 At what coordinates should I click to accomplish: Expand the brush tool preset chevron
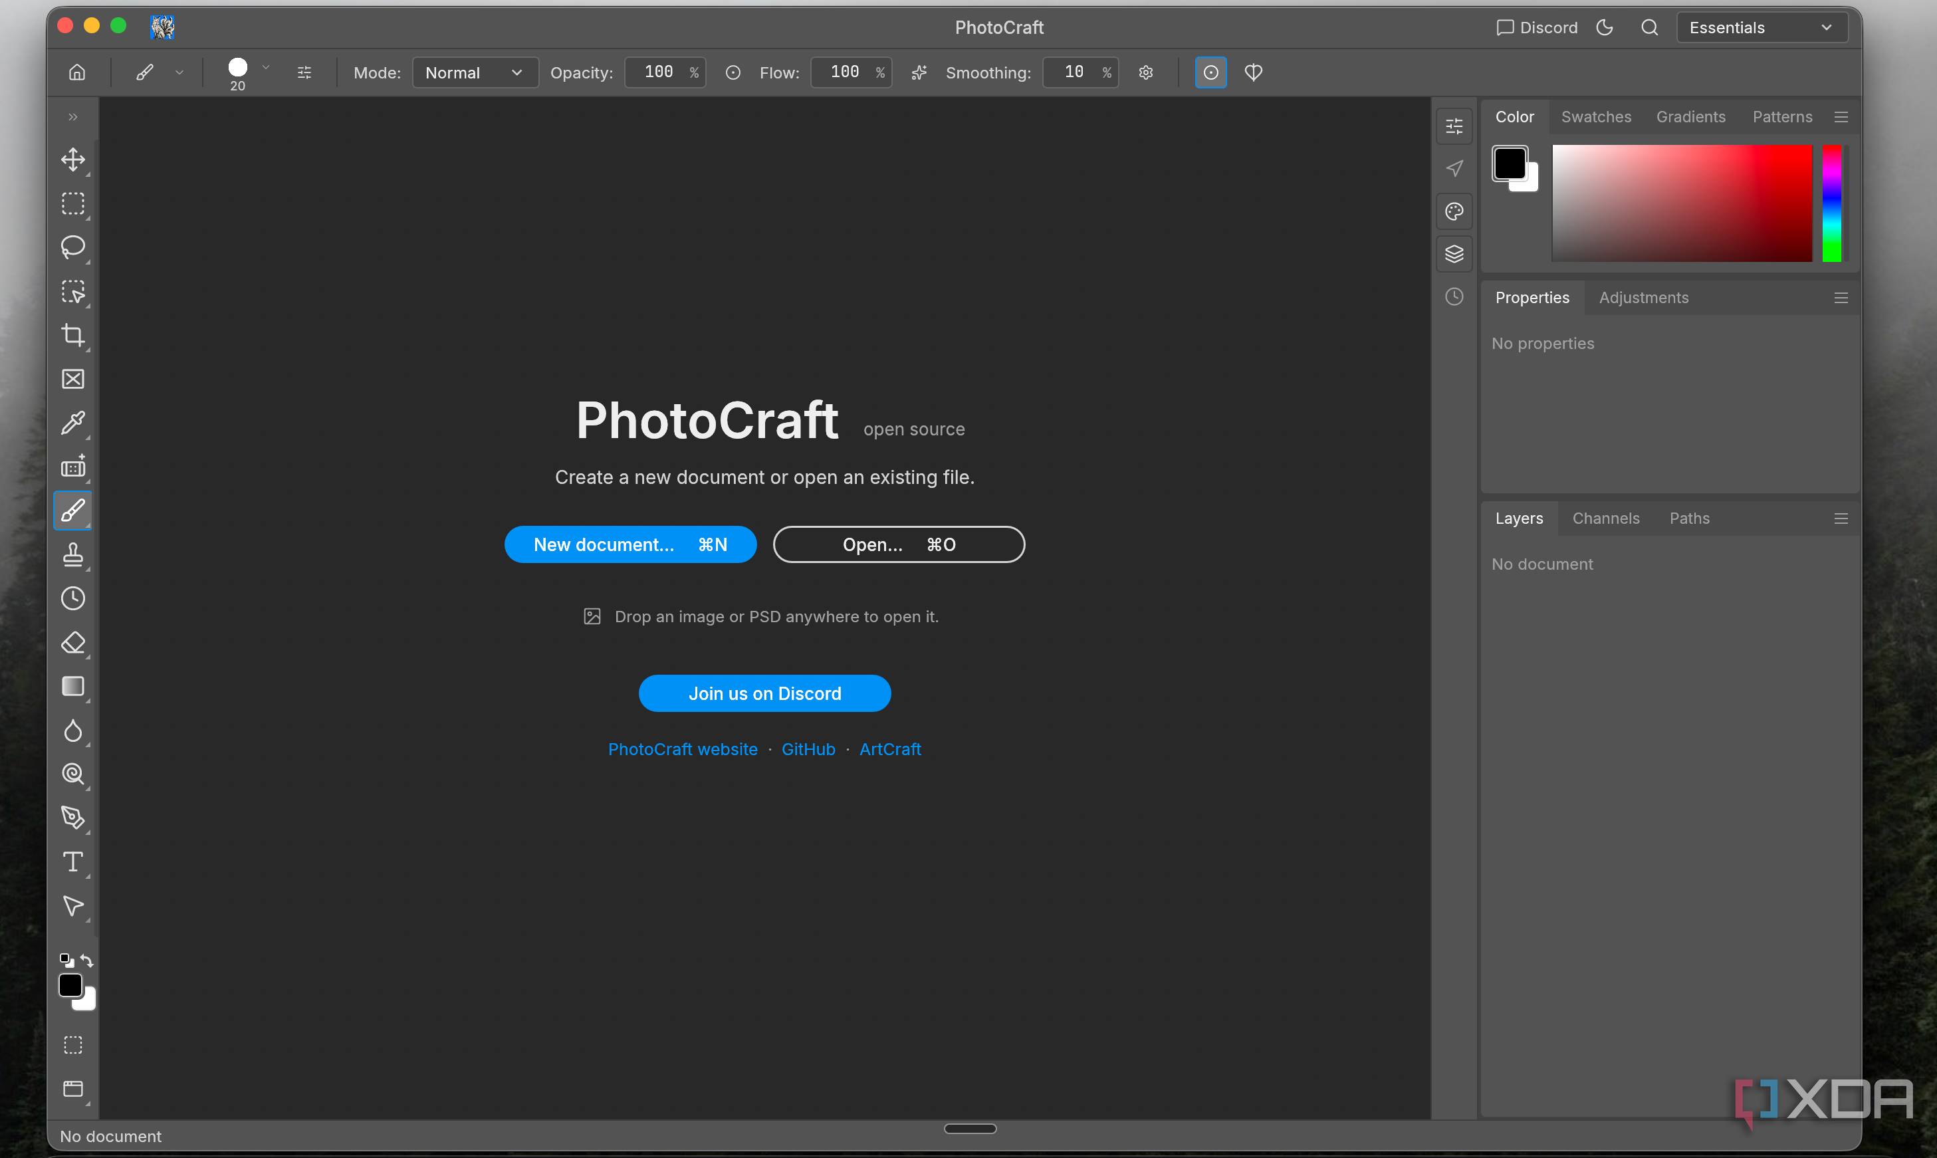pyautogui.click(x=179, y=72)
